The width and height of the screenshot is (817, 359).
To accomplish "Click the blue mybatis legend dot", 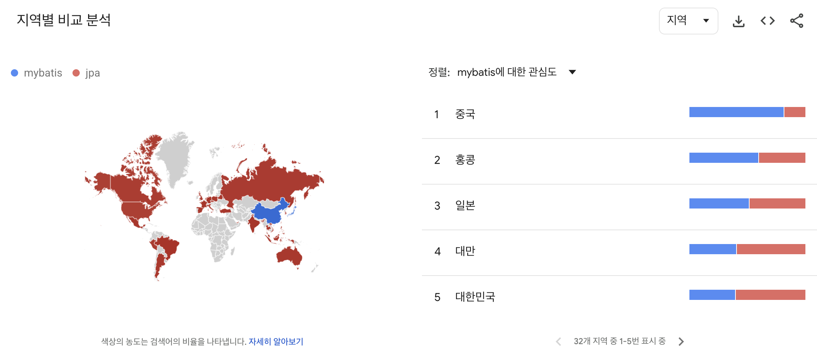I will tap(14, 73).
